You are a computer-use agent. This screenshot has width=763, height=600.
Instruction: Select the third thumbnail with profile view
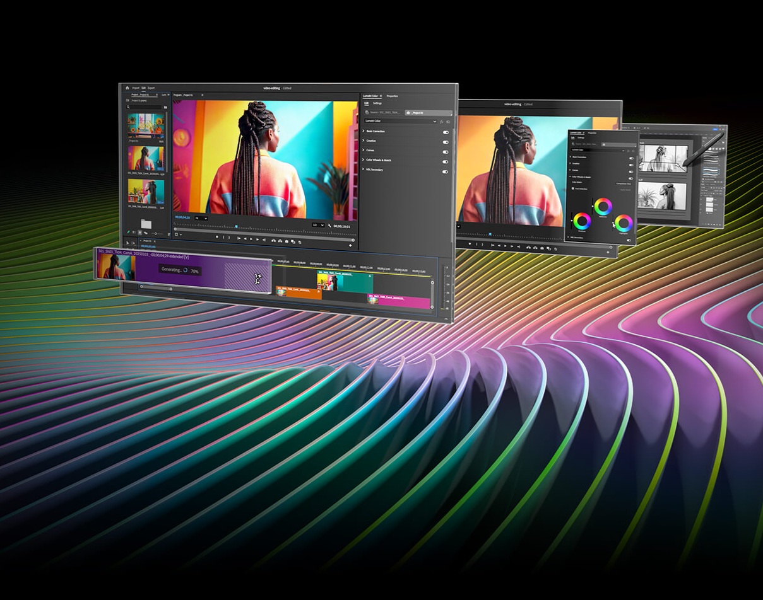146,192
